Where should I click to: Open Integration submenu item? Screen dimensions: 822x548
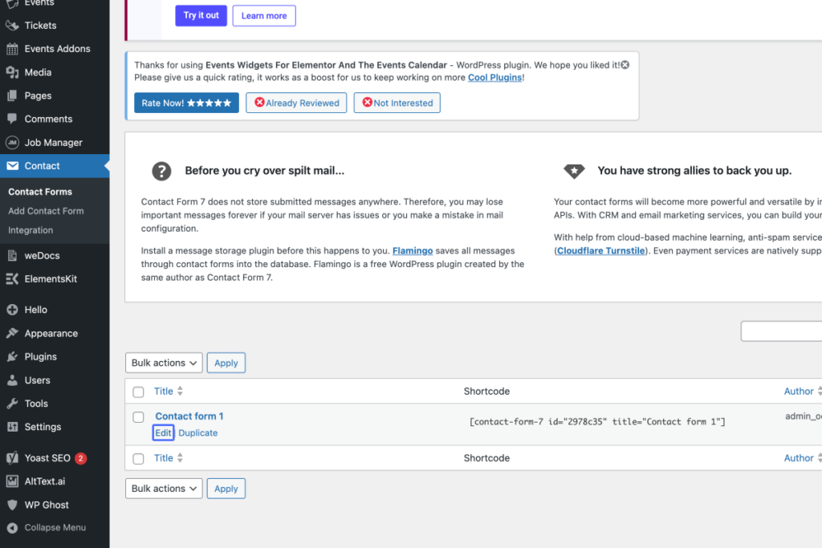31,230
